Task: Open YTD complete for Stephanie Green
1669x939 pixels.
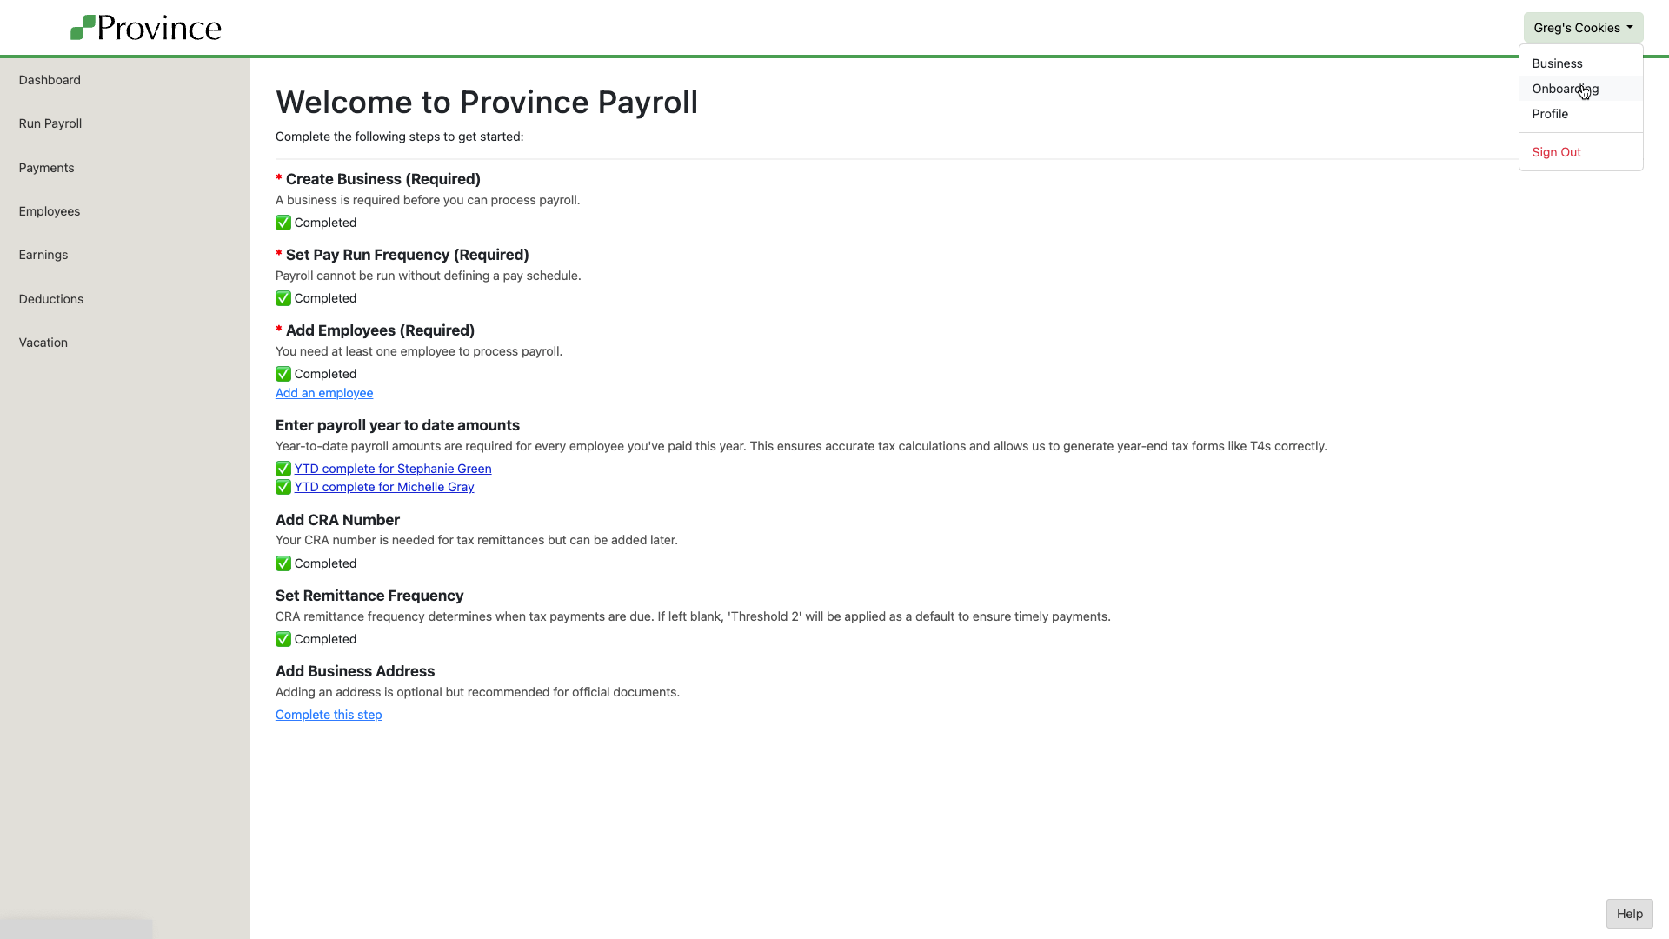Action: click(393, 469)
